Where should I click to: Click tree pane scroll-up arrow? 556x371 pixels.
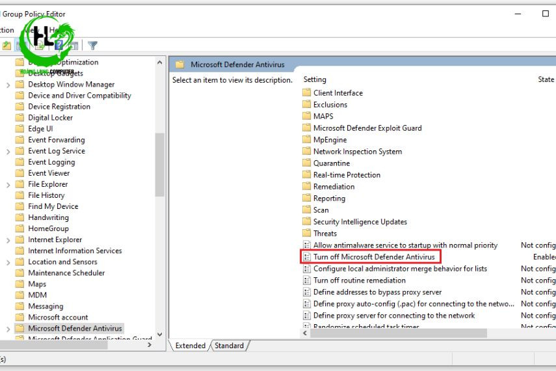[159, 62]
